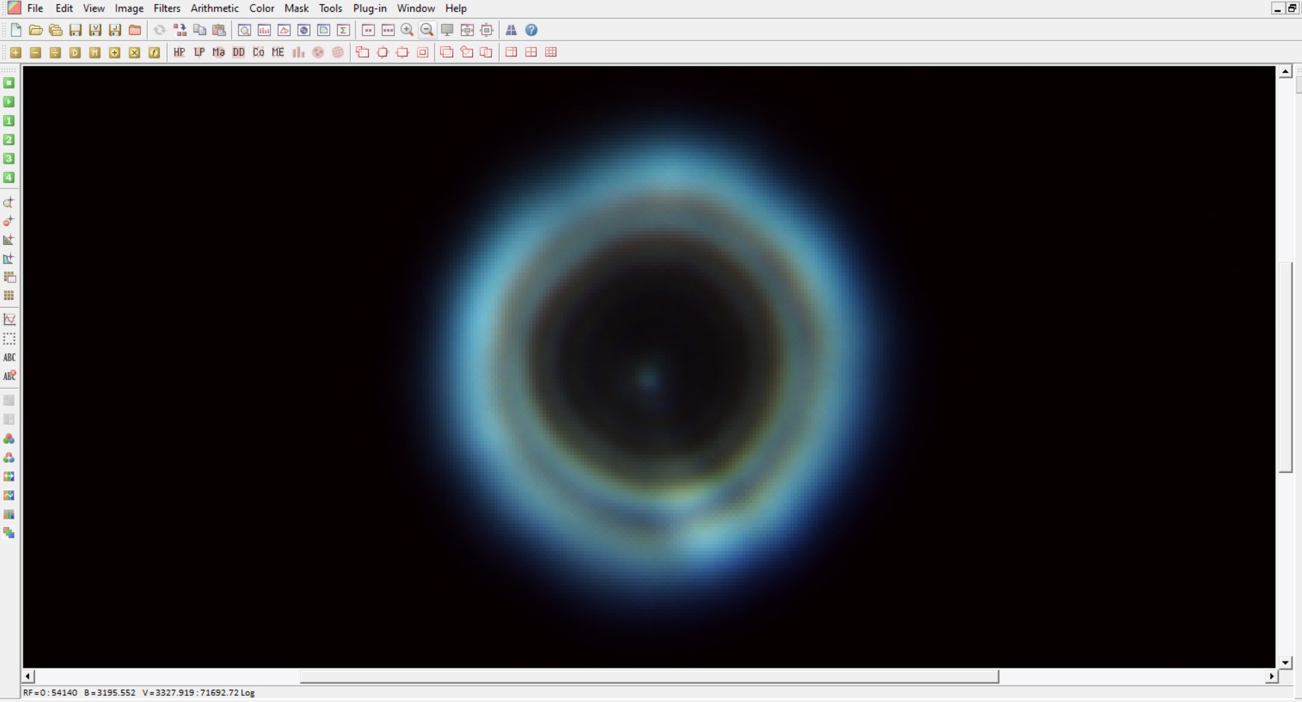Open the Mask menu
The height and width of the screenshot is (702, 1302).
pyautogui.click(x=297, y=8)
